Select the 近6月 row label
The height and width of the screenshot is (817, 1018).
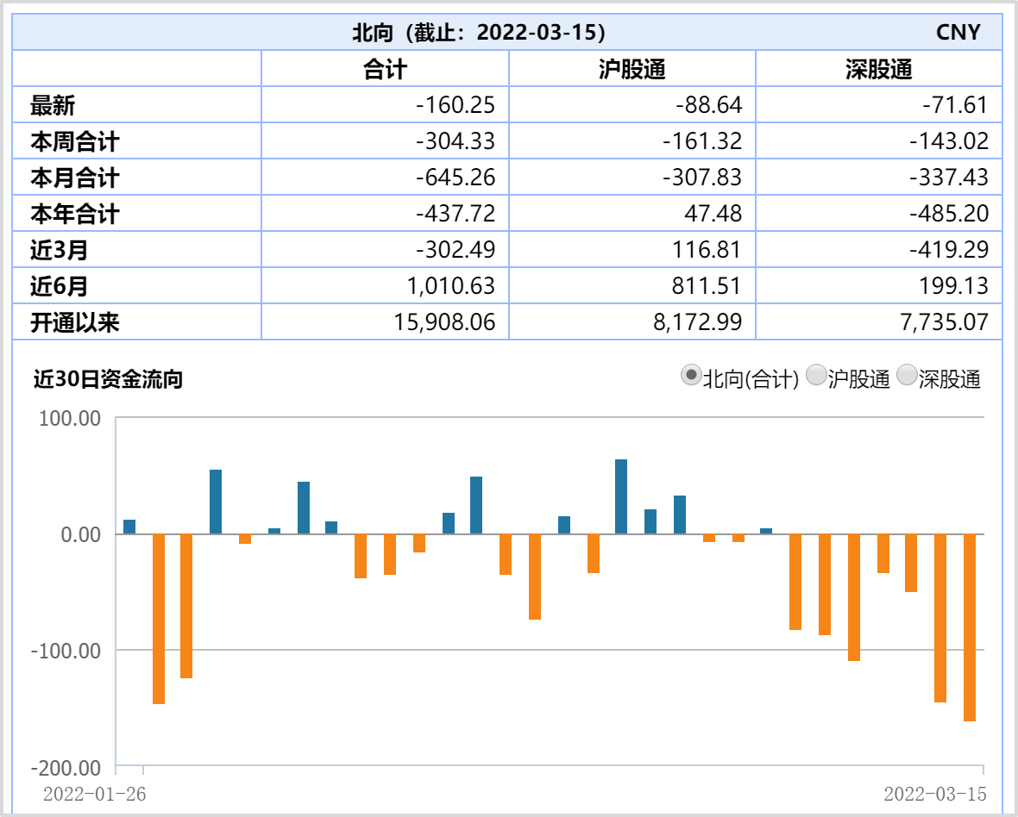60,285
